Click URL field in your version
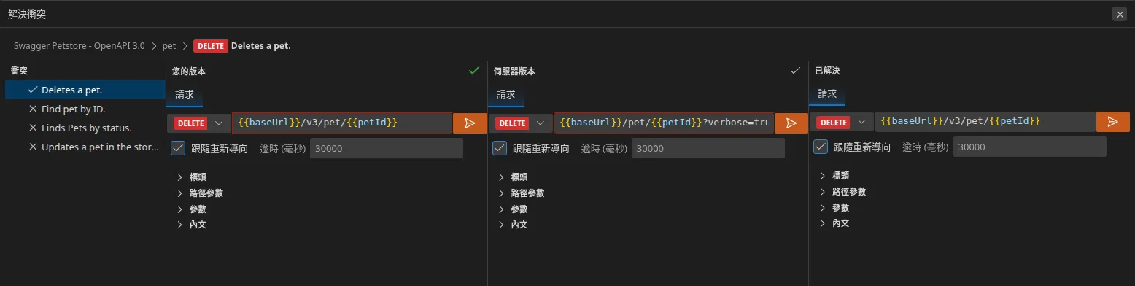1135x286 pixels. click(342, 123)
